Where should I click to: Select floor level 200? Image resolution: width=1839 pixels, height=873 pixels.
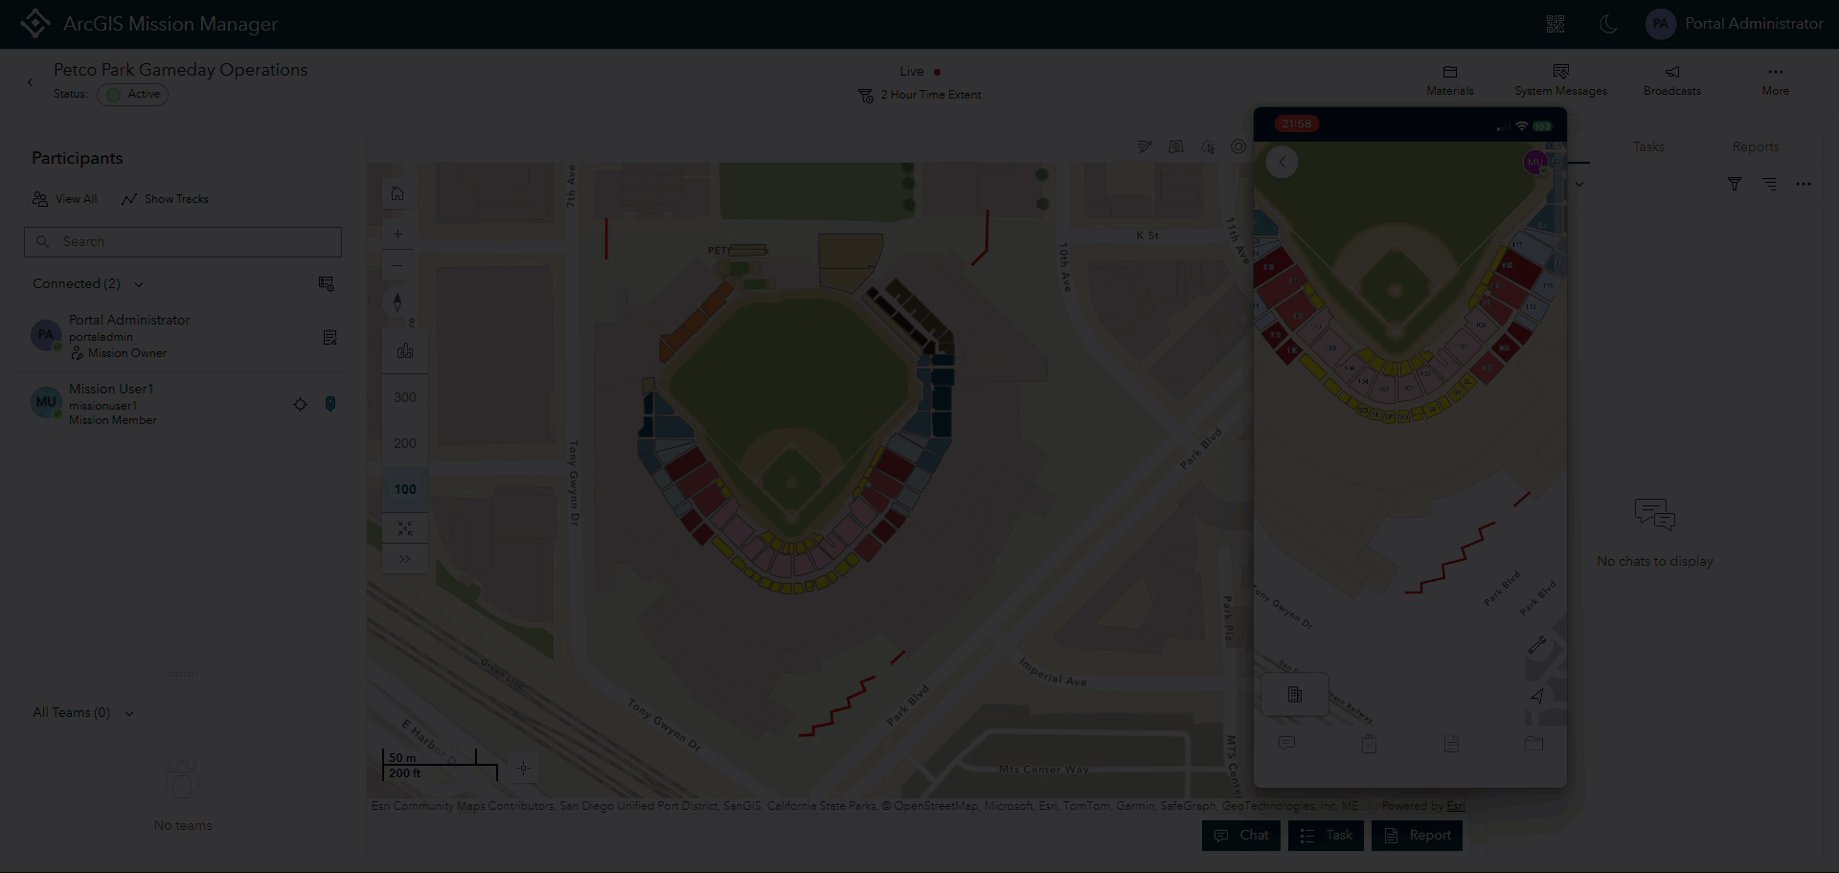click(405, 443)
